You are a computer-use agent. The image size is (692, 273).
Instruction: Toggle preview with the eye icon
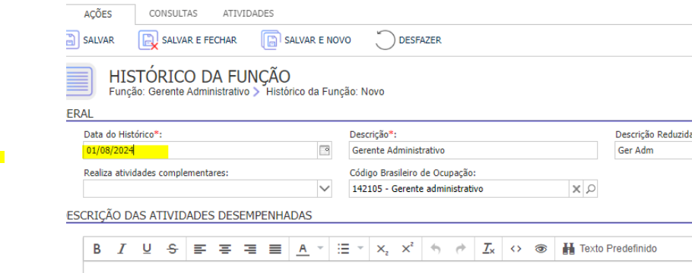(x=541, y=249)
